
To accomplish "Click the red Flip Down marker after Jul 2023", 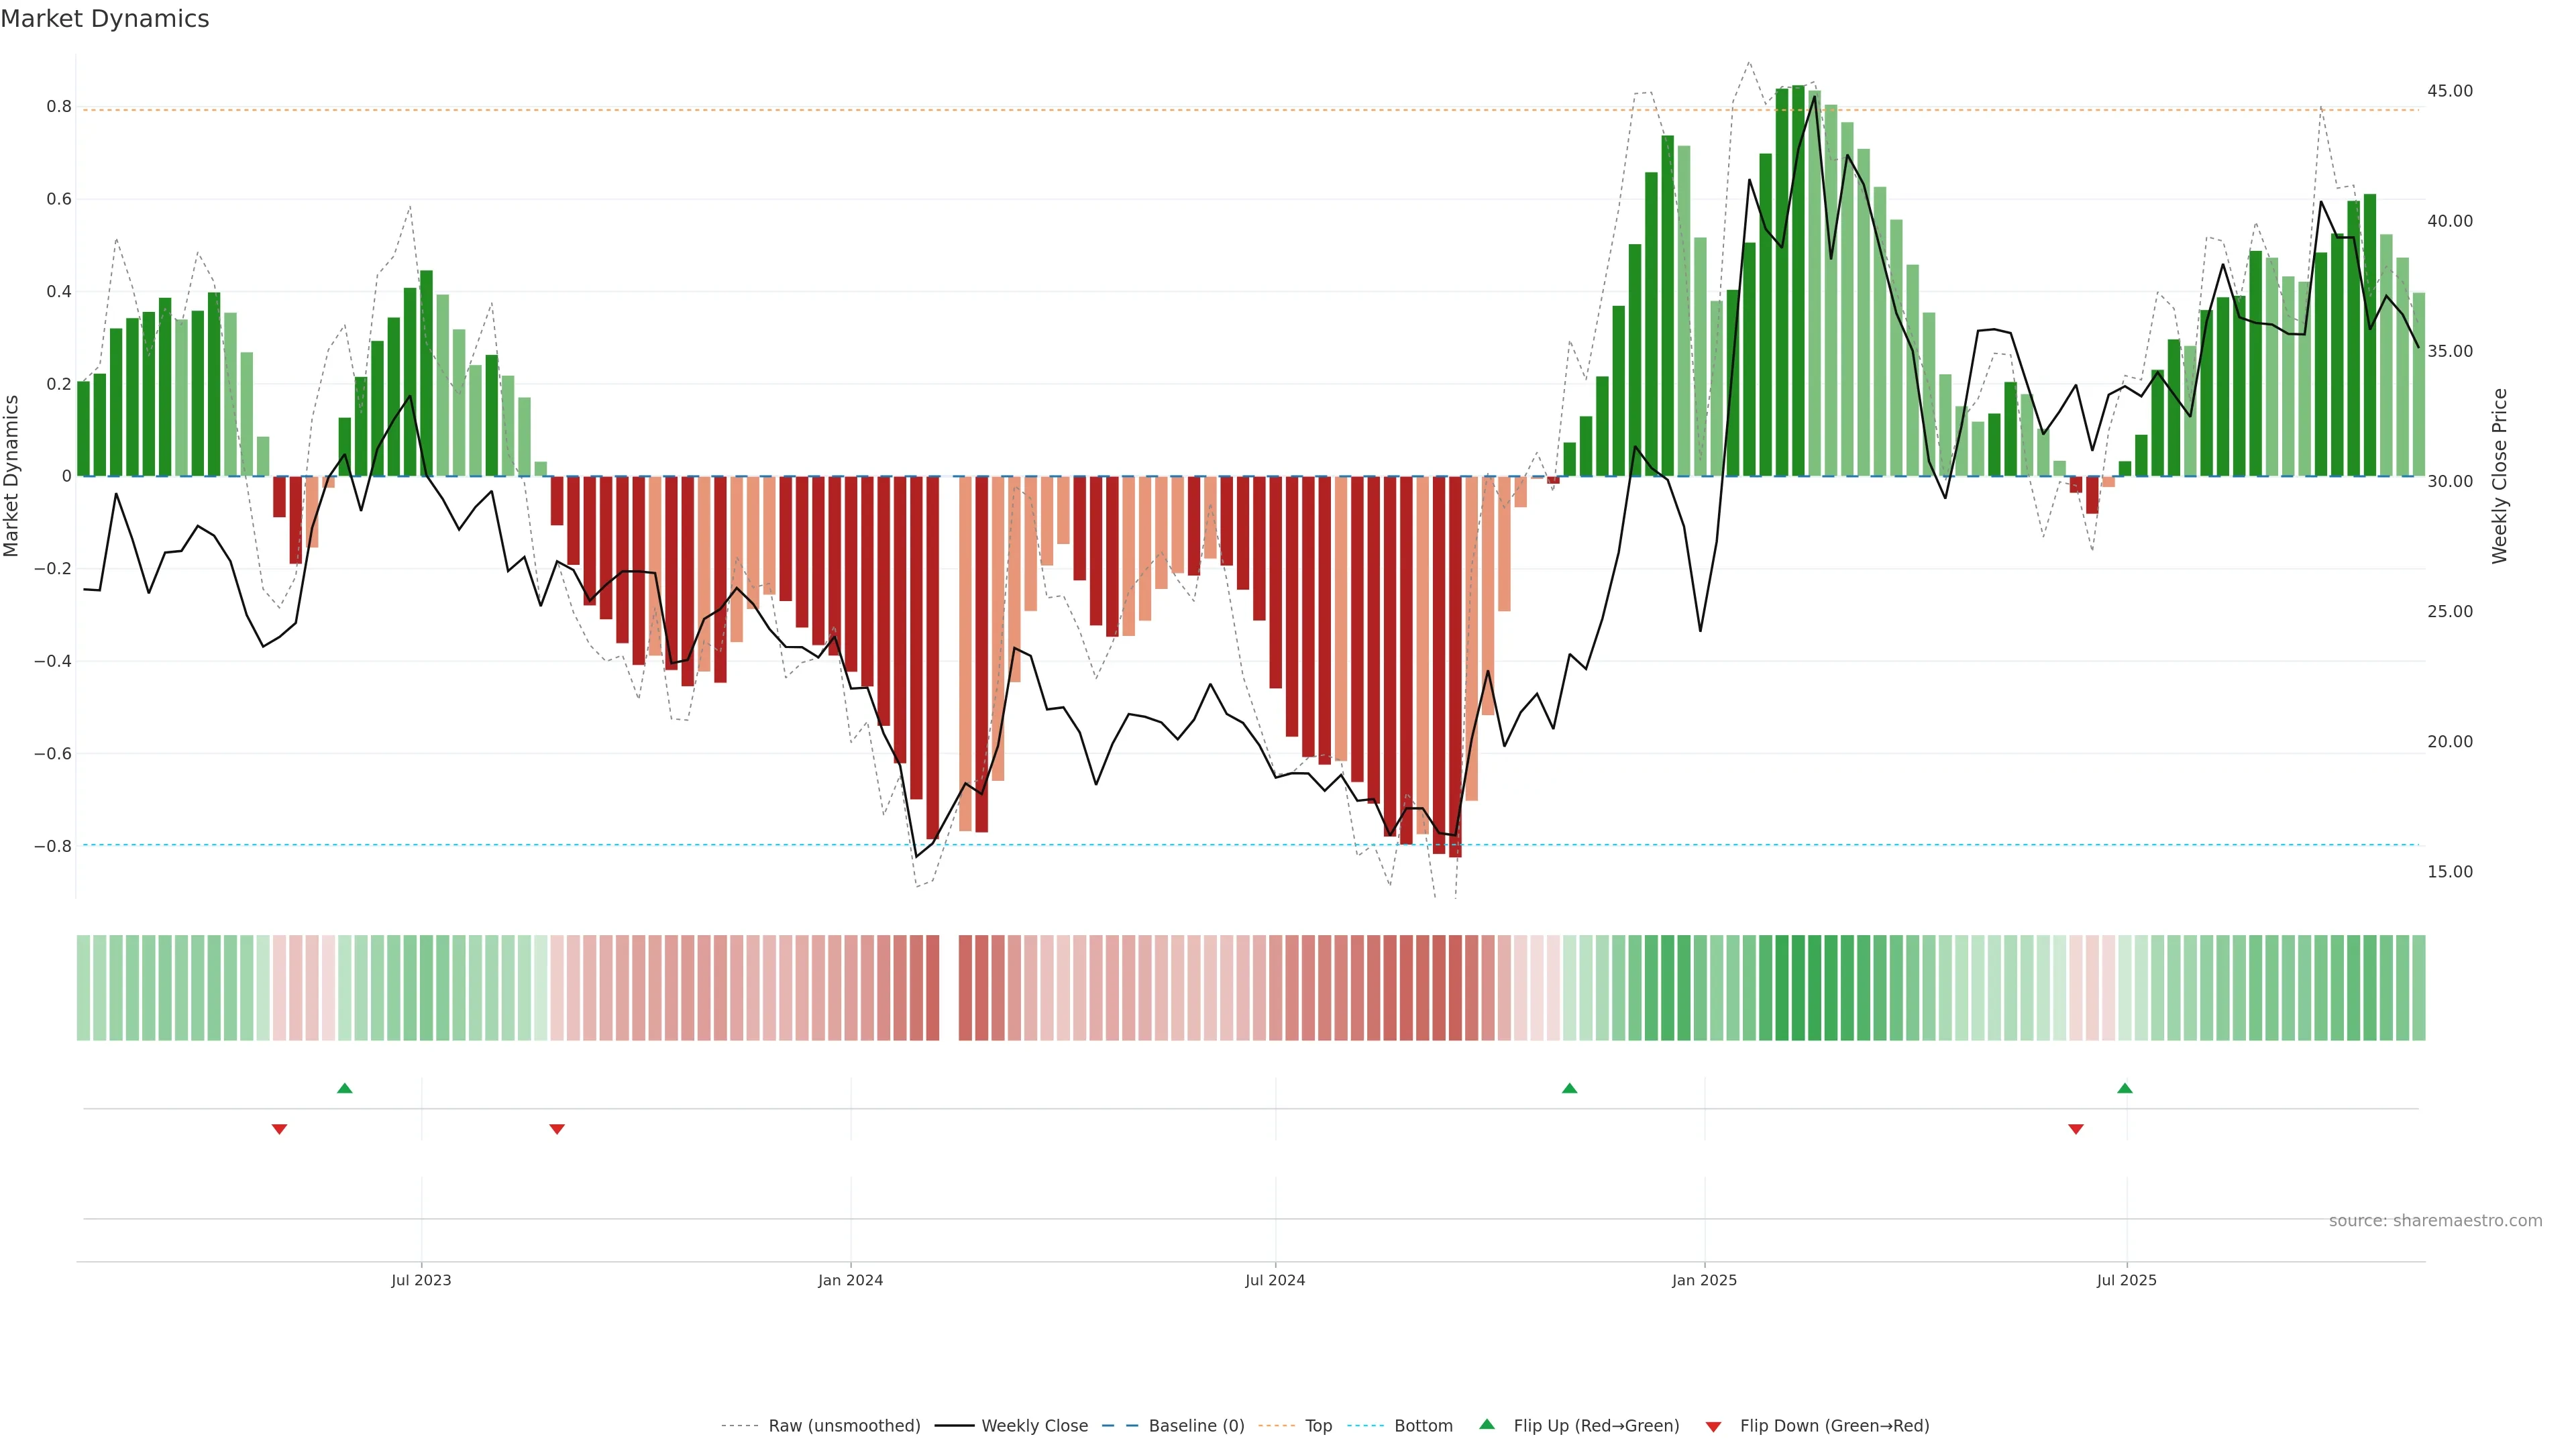I will (x=557, y=1129).
